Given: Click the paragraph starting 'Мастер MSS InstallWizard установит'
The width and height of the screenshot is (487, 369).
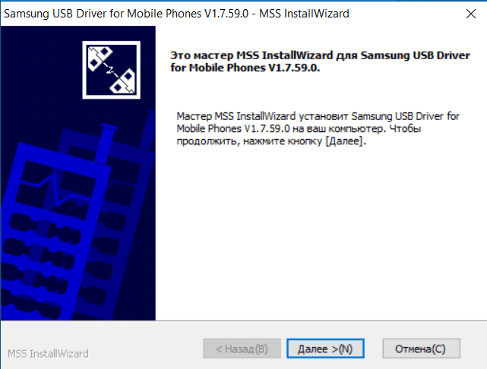Looking at the screenshot, I should coord(318,128).
